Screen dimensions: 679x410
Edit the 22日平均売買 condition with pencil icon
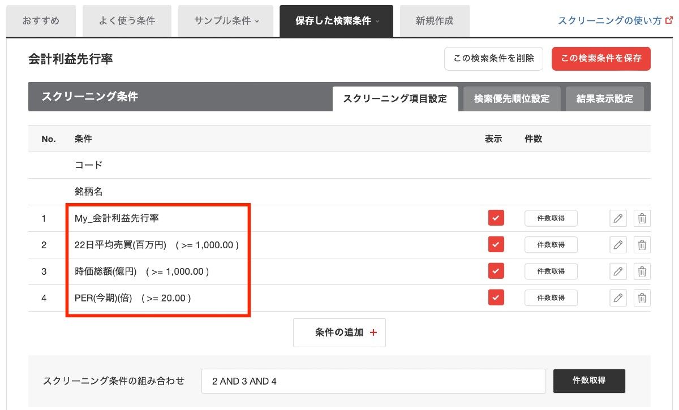618,245
